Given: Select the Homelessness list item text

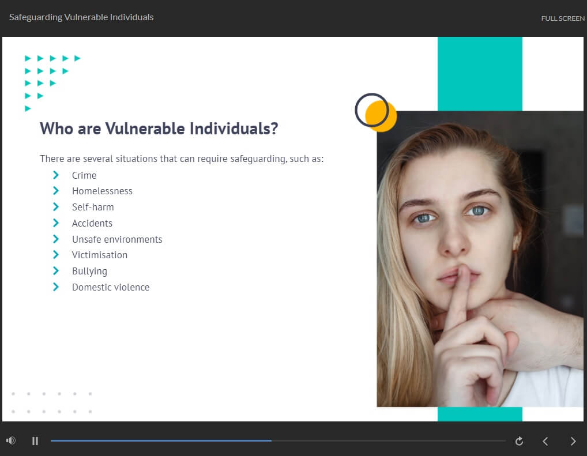Looking at the screenshot, I should (102, 191).
